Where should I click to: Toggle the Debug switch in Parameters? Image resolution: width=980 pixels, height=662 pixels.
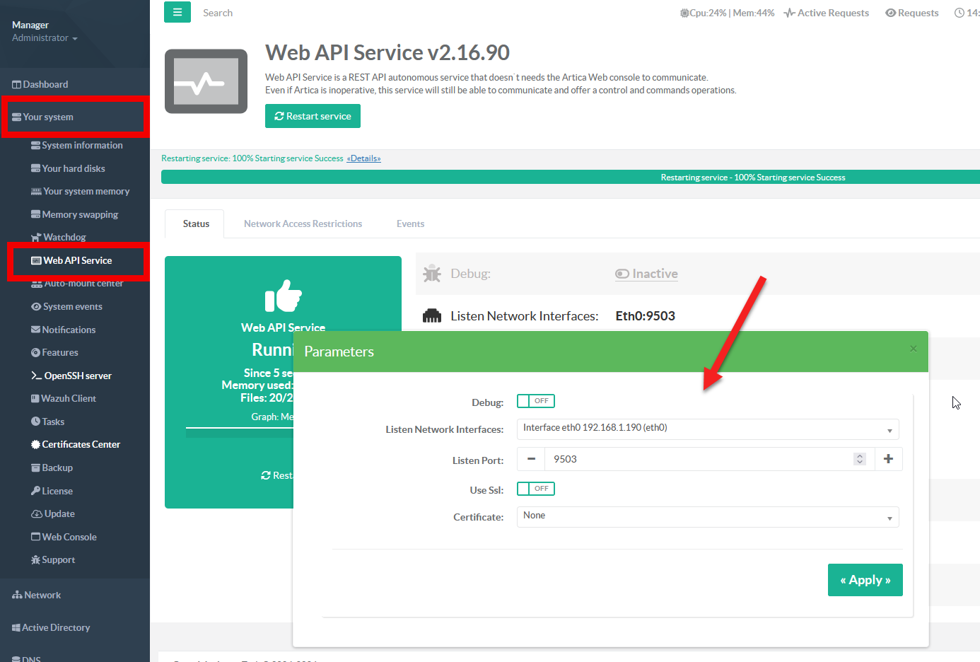click(535, 401)
